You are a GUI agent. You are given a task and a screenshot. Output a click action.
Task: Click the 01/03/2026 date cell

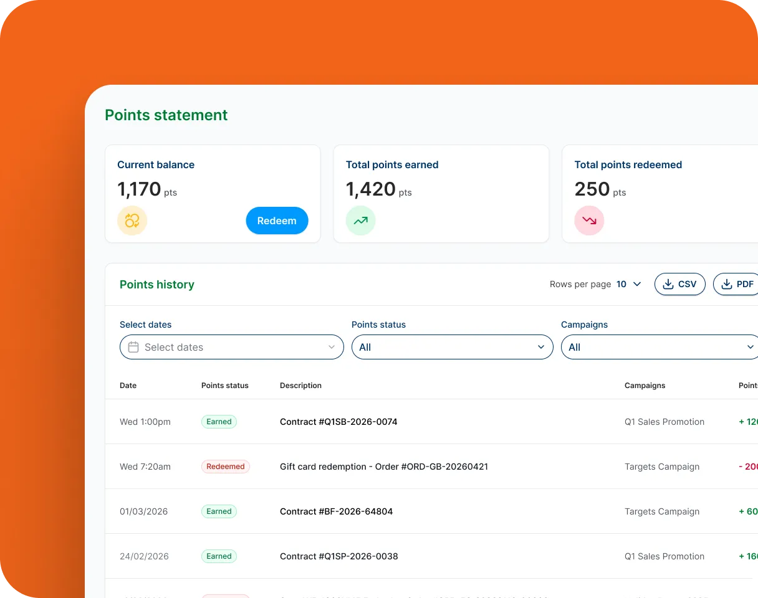143,511
